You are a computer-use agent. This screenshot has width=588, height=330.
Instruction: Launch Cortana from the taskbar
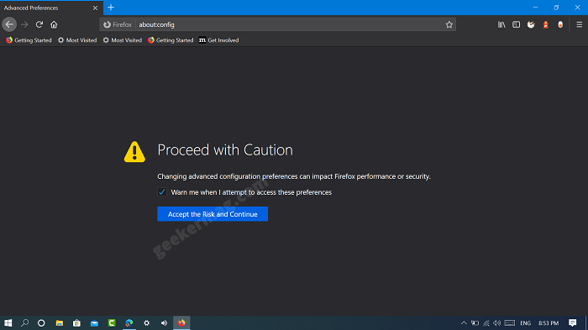click(x=41, y=323)
